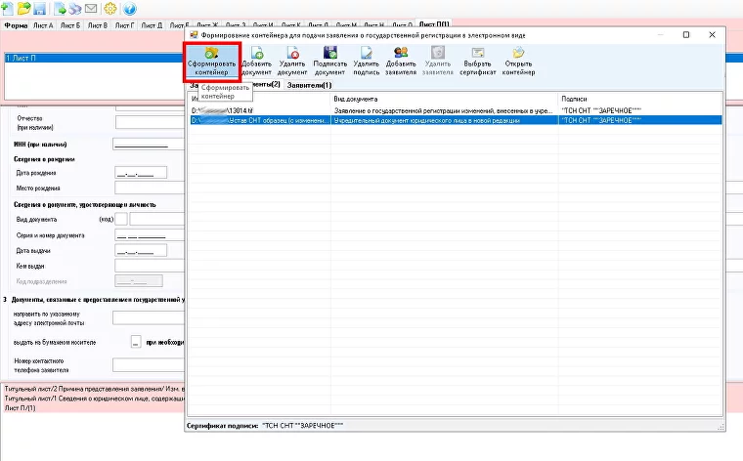Click the Учредительный документ юридического лица cell
The height and width of the screenshot is (461, 743).
[x=444, y=120]
